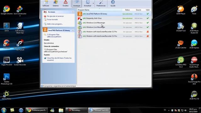Open Game Maker desktop icon
Viewport: 201px width, 113px height.
[x=7, y=95]
